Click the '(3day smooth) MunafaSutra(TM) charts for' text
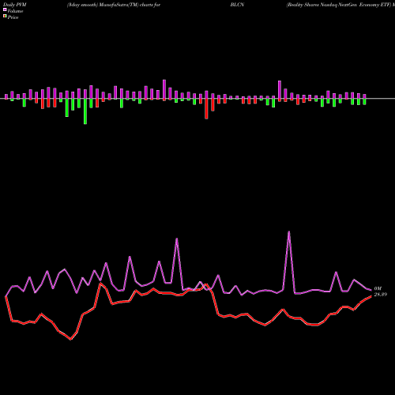Screen dimensions: 395x395 [x=114, y=5]
